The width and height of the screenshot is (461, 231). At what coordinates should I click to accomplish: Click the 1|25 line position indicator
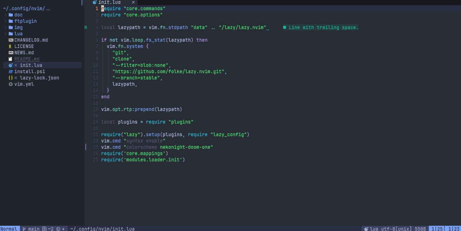[x=437, y=229]
